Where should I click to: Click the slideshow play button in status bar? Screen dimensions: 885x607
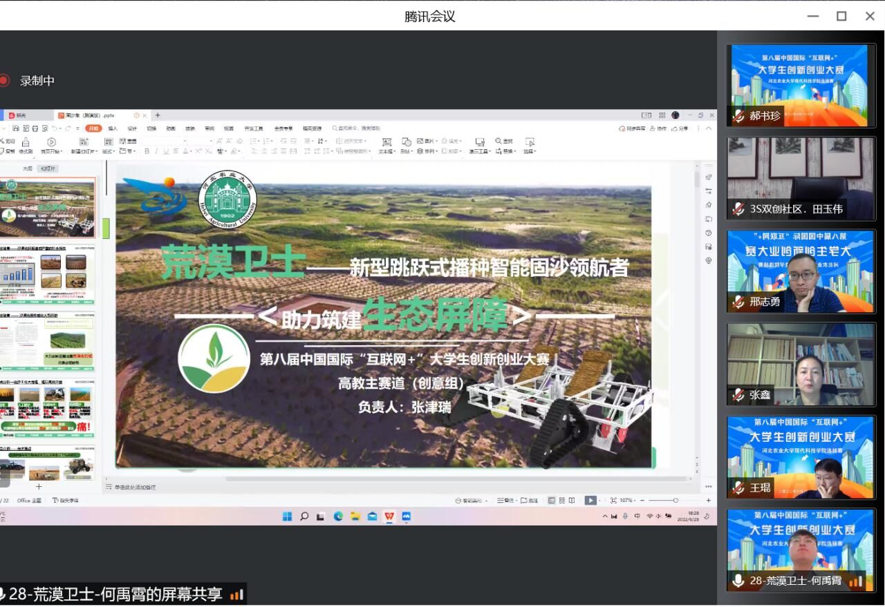(590, 501)
